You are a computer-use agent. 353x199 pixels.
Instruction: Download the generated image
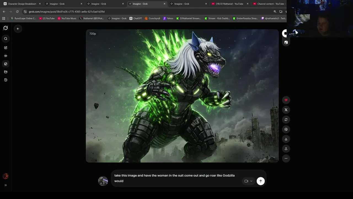[286, 139]
